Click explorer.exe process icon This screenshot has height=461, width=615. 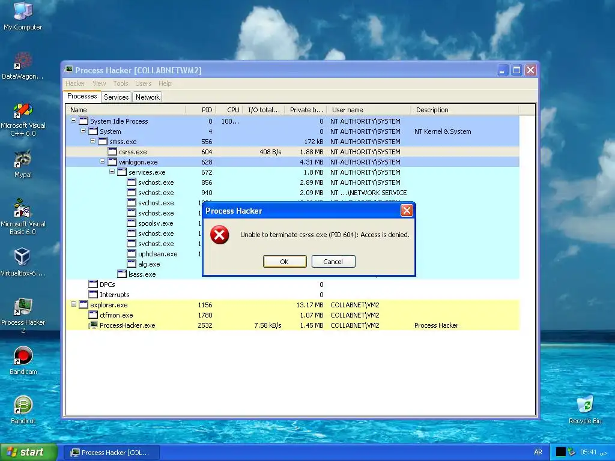click(x=83, y=304)
